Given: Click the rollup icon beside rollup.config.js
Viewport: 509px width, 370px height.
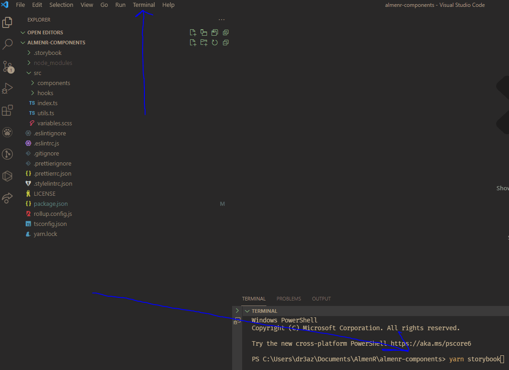Looking at the screenshot, I should coord(28,214).
